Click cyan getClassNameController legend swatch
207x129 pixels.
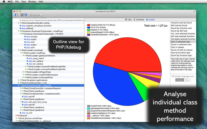coord(88,108)
